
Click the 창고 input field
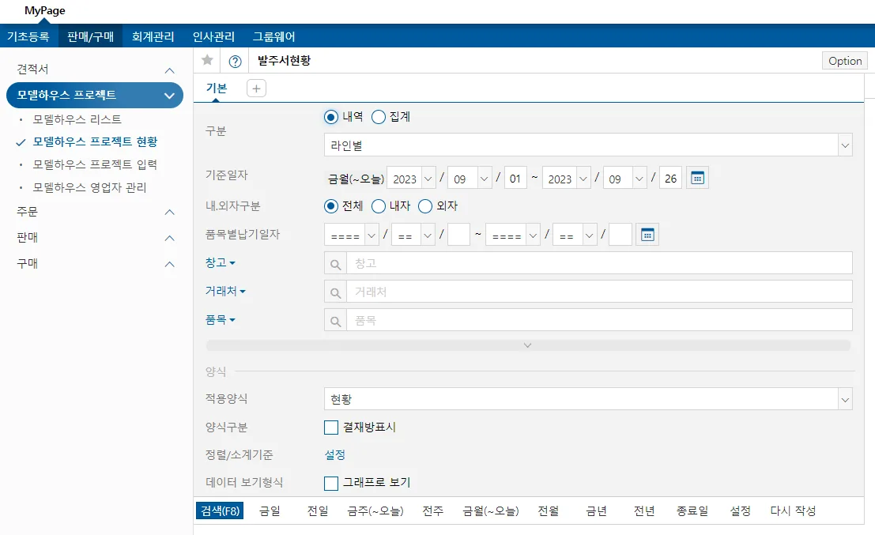(599, 263)
